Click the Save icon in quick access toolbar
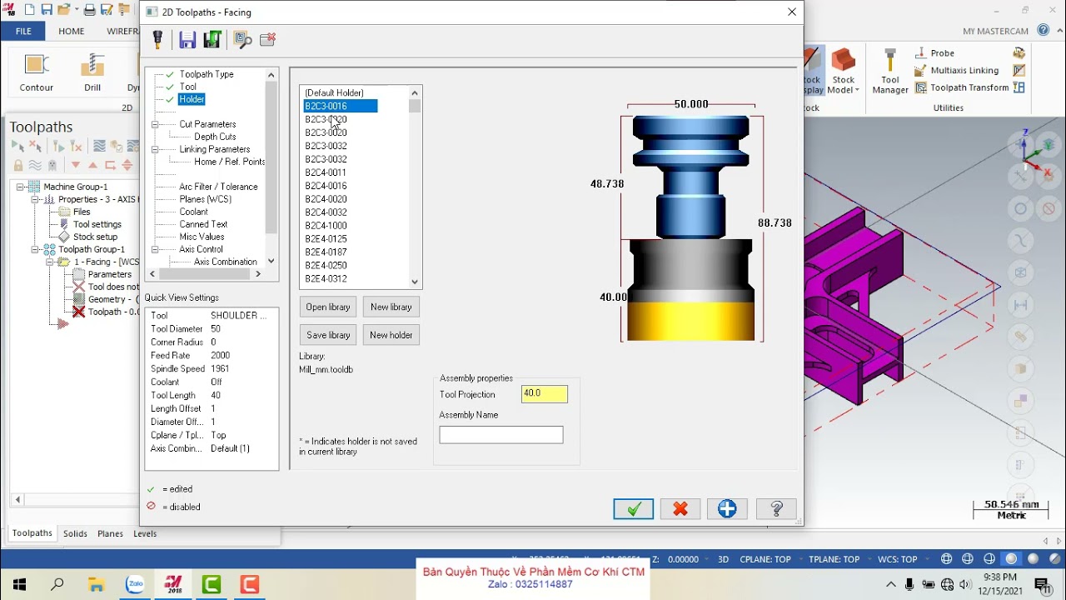 [47, 10]
